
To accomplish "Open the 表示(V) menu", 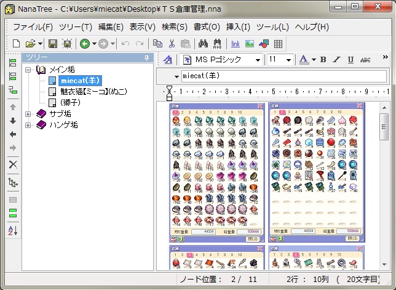I will (143, 27).
